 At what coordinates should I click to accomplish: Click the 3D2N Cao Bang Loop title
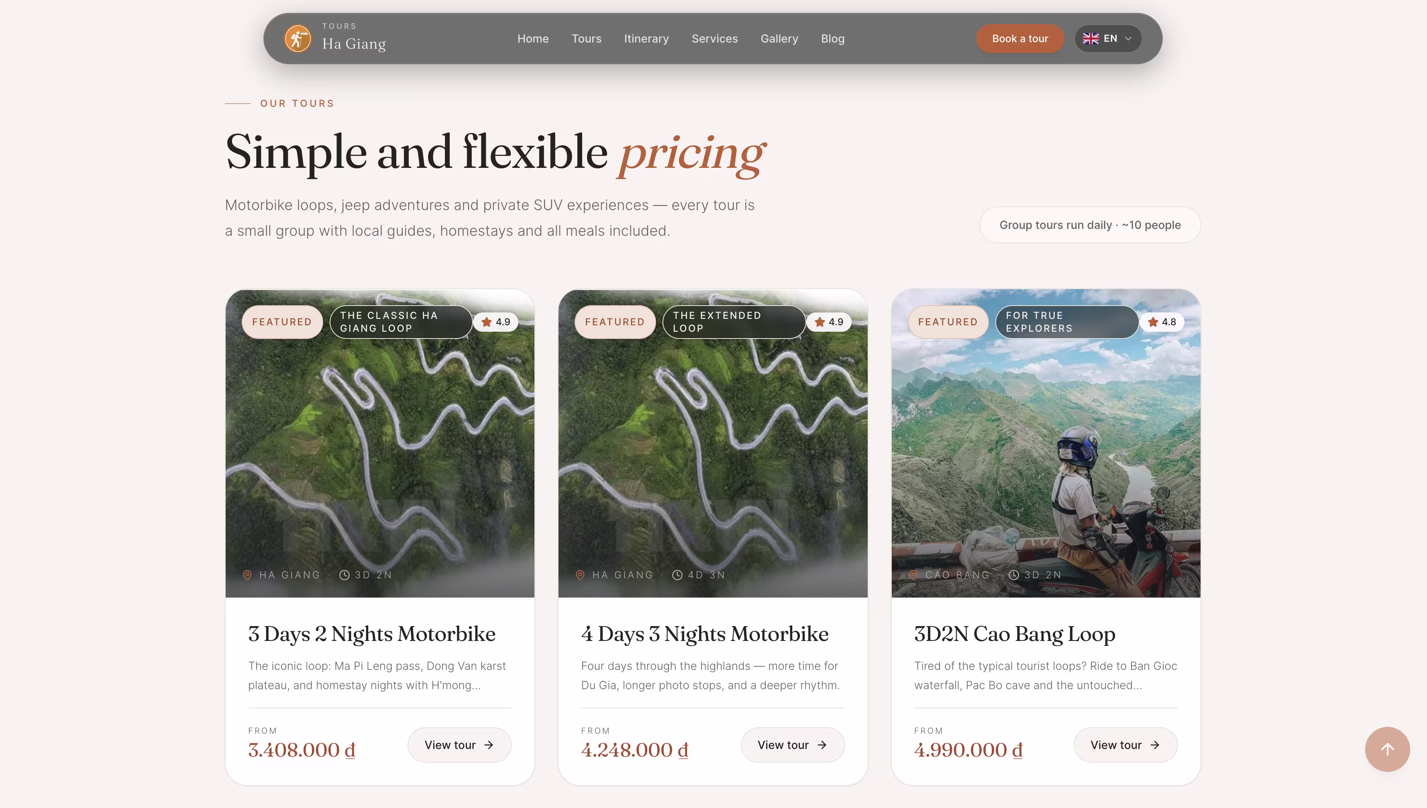point(1014,634)
